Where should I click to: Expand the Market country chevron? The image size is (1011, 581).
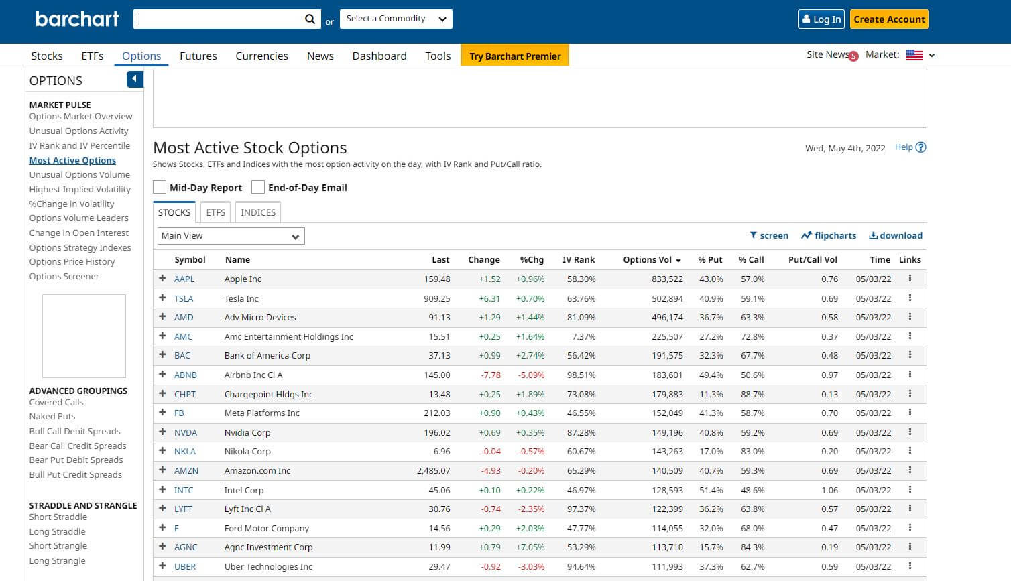pos(932,56)
